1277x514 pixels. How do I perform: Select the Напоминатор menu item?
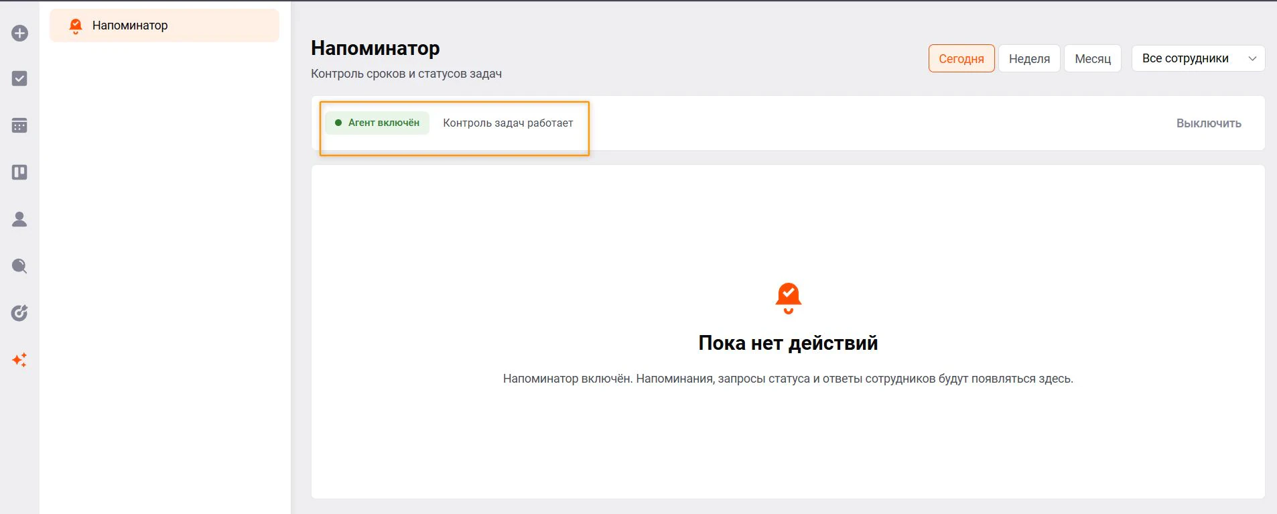tap(164, 25)
